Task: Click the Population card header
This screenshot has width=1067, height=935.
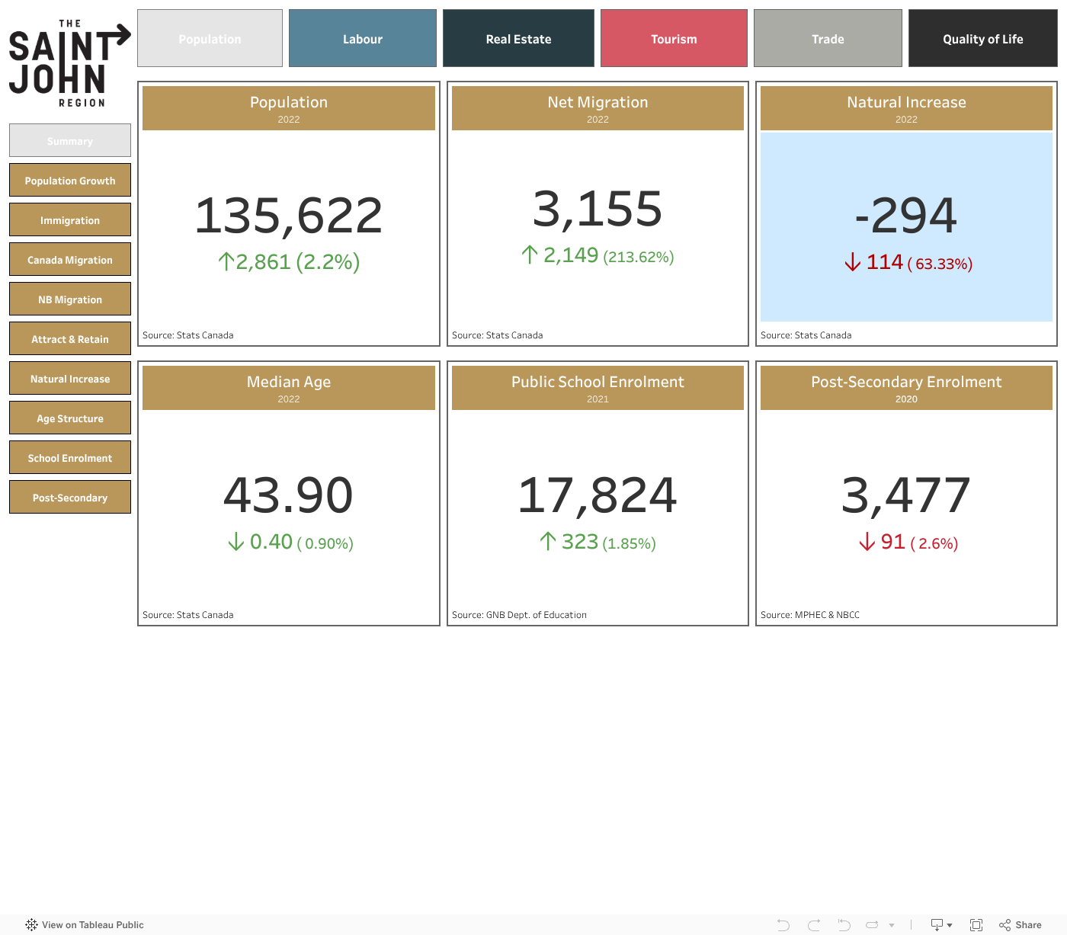Action: click(x=289, y=108)
